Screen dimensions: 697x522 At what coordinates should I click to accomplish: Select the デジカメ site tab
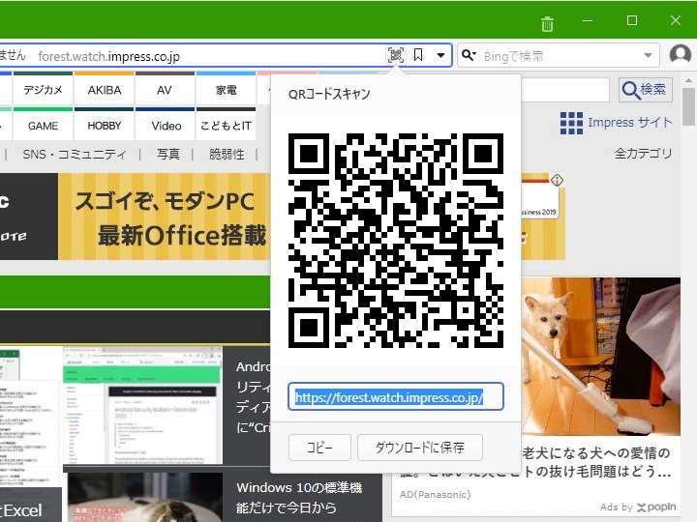click(x=44, y=90)
